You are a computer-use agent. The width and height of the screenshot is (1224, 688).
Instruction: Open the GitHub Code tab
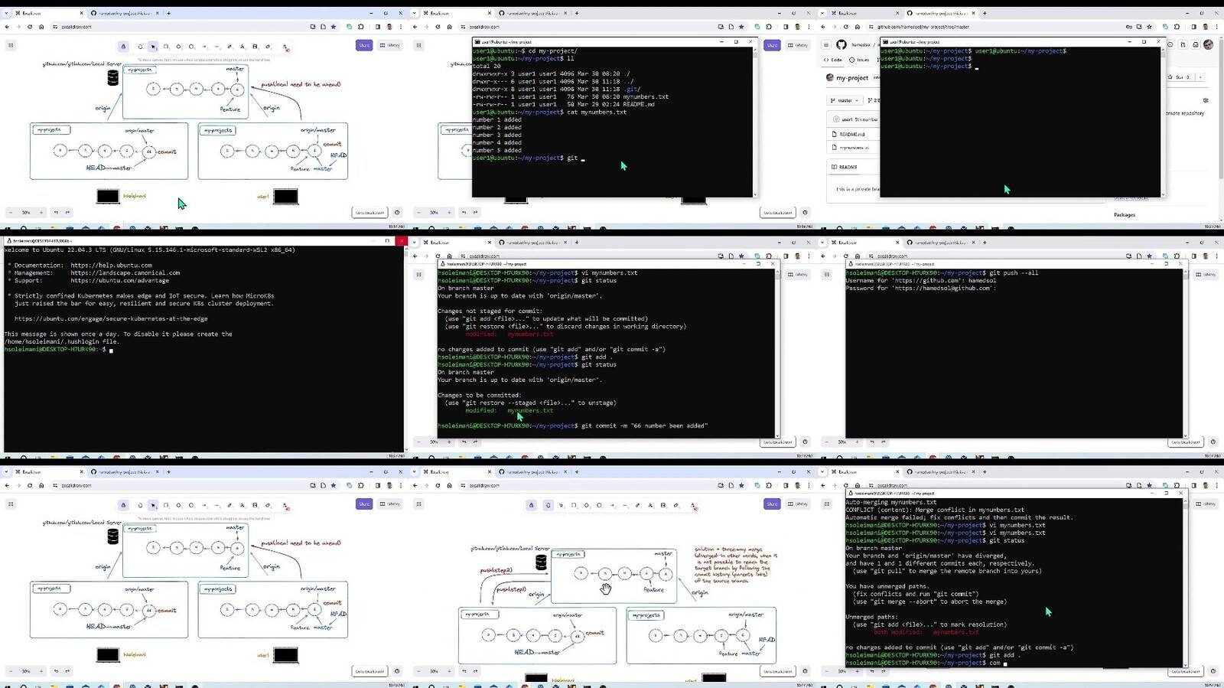[x=833, y=60]
